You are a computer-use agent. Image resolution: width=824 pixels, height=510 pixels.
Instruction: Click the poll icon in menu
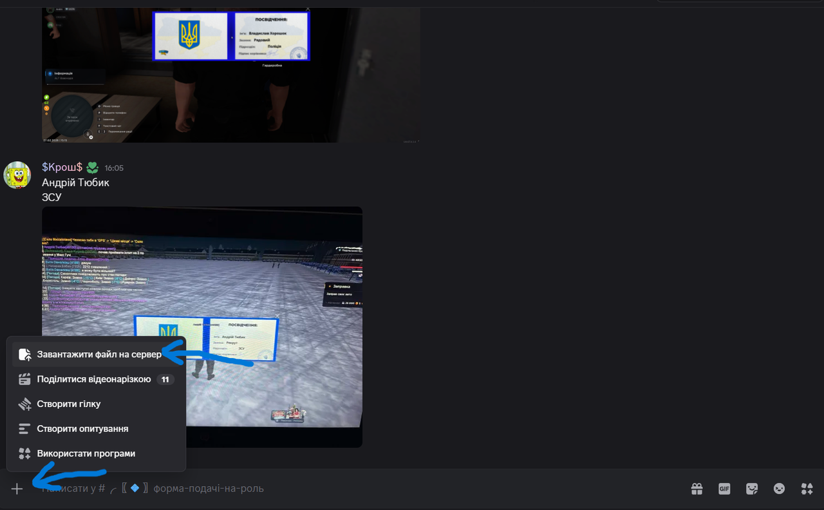24,428
